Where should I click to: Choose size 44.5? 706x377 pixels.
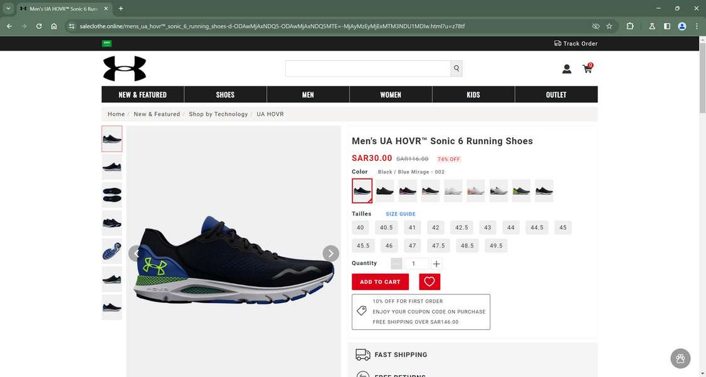537,227
